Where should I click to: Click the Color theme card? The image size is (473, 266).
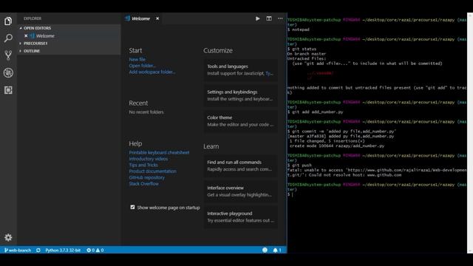click(240, 121)
